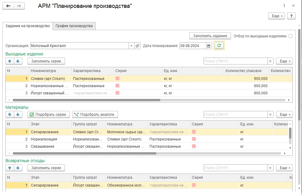Open the calendar picker for planning date
The image size is (302, 195).
pos(209,46)
